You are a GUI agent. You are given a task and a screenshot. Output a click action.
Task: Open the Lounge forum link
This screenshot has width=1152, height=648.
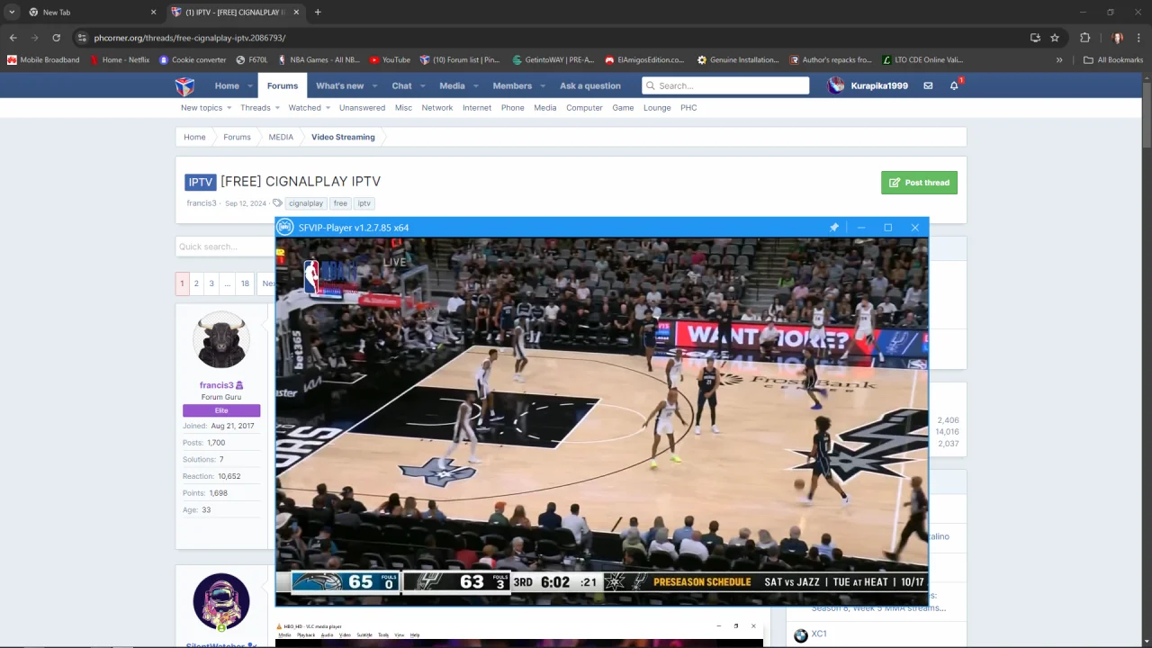[657, 108]
